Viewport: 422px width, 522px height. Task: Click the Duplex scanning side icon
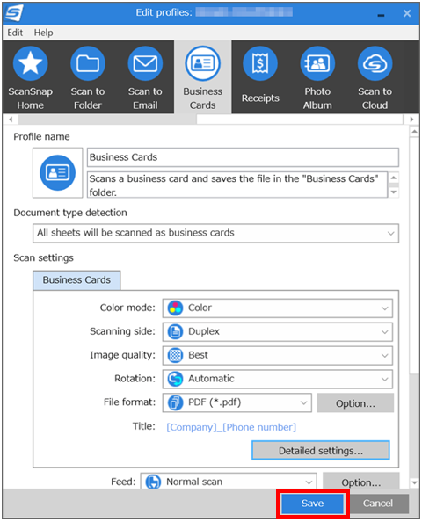pos(175,331)
